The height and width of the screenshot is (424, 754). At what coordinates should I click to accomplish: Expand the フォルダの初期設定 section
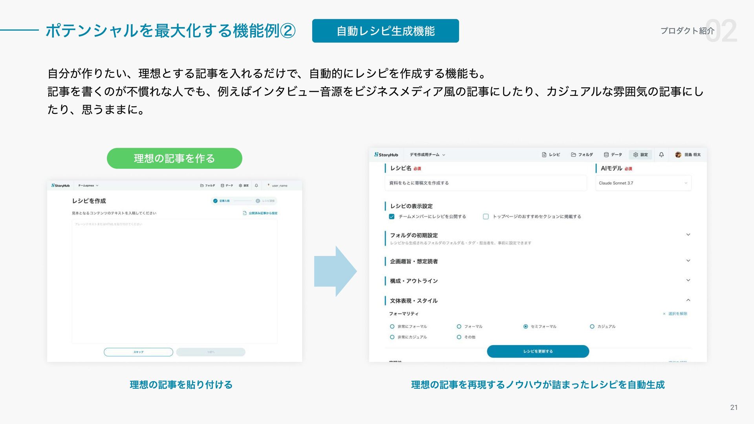click(x=688, y=235)
